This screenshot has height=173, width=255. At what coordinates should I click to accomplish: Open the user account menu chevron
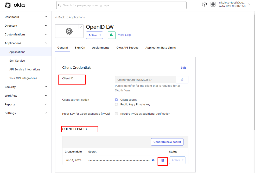[249, 4]
